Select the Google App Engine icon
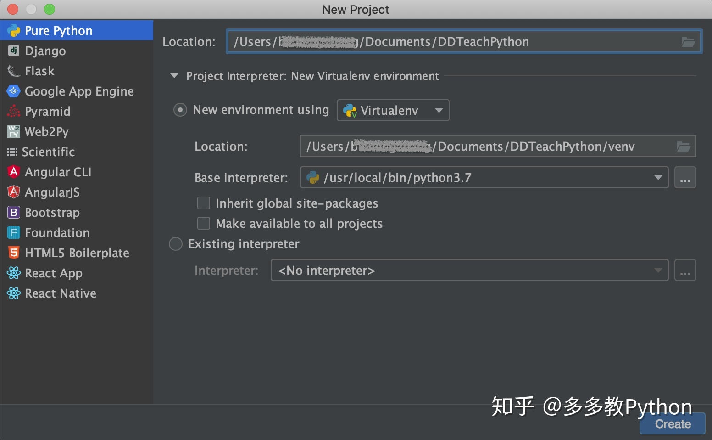The height and width of the screenshot is (440, 712). click(x=13, y=91)
